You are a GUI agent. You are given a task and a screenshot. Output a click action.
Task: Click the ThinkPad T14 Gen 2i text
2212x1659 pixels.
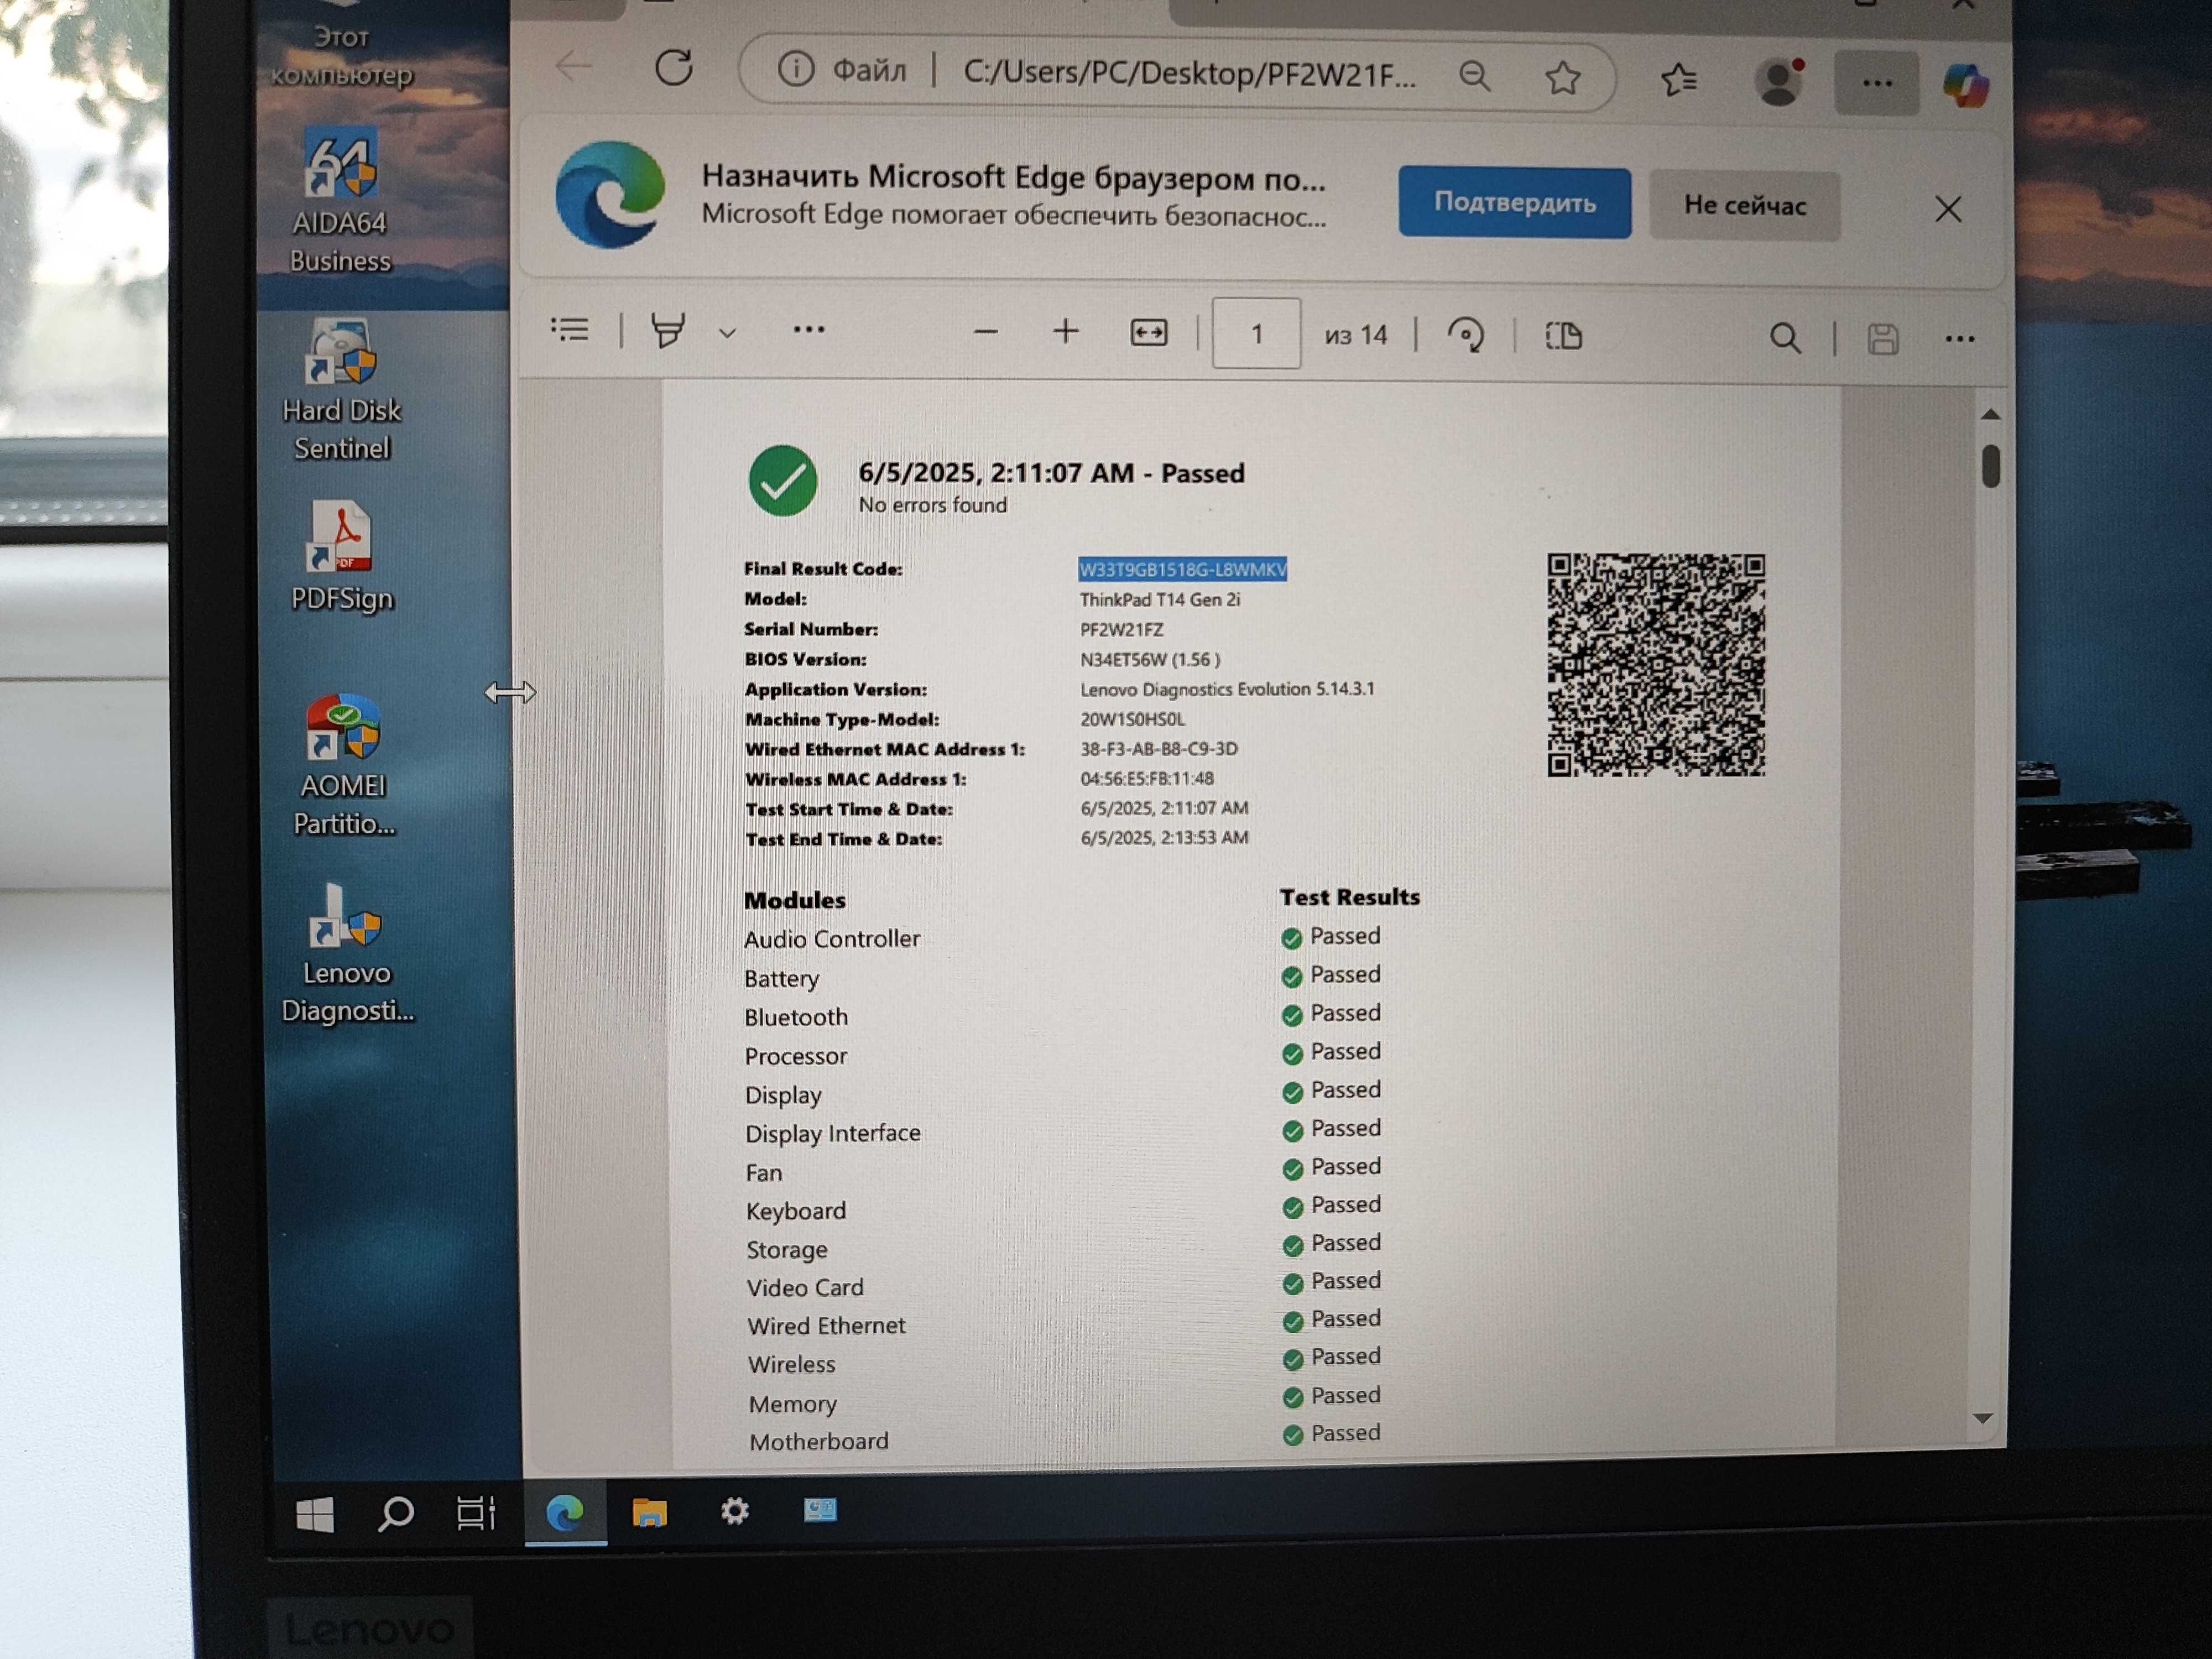tap(1159, 599)
